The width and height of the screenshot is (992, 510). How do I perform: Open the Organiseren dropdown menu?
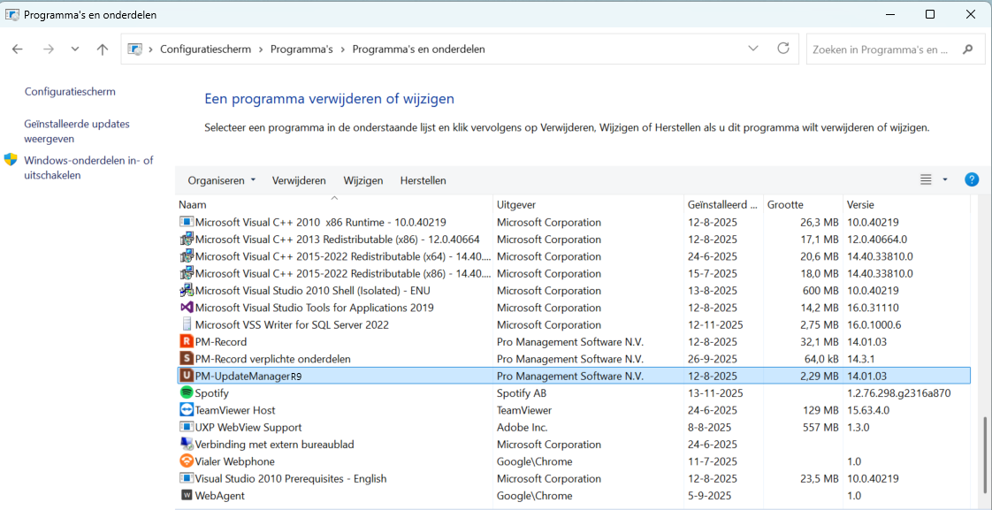[221, 180]
